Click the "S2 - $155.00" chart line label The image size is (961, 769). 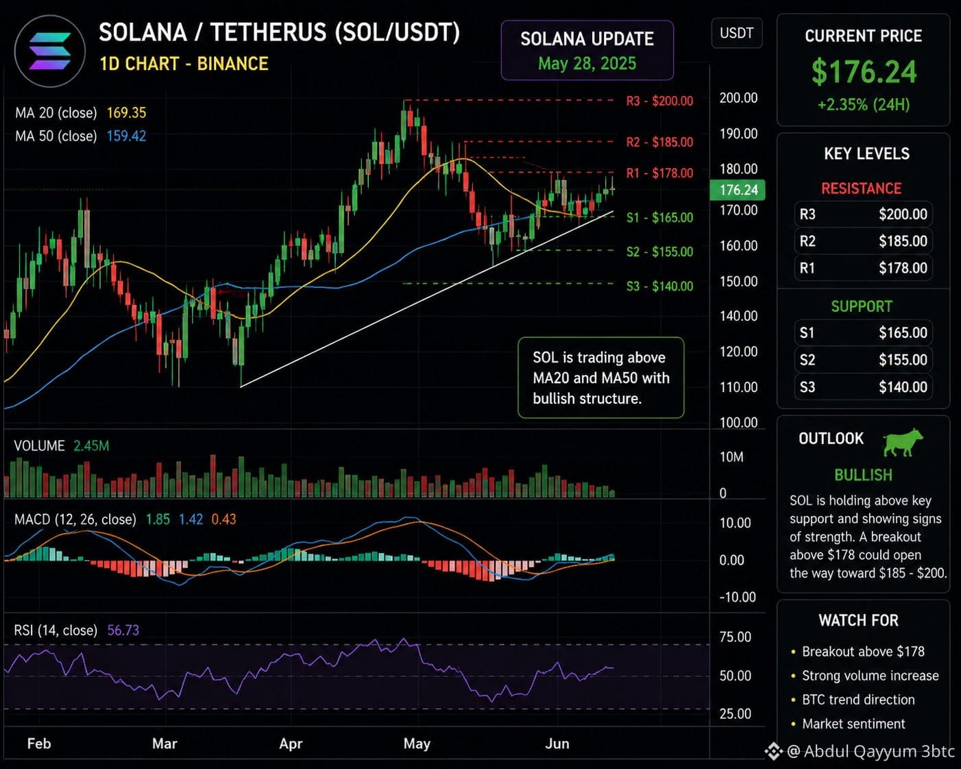point(659,252)
